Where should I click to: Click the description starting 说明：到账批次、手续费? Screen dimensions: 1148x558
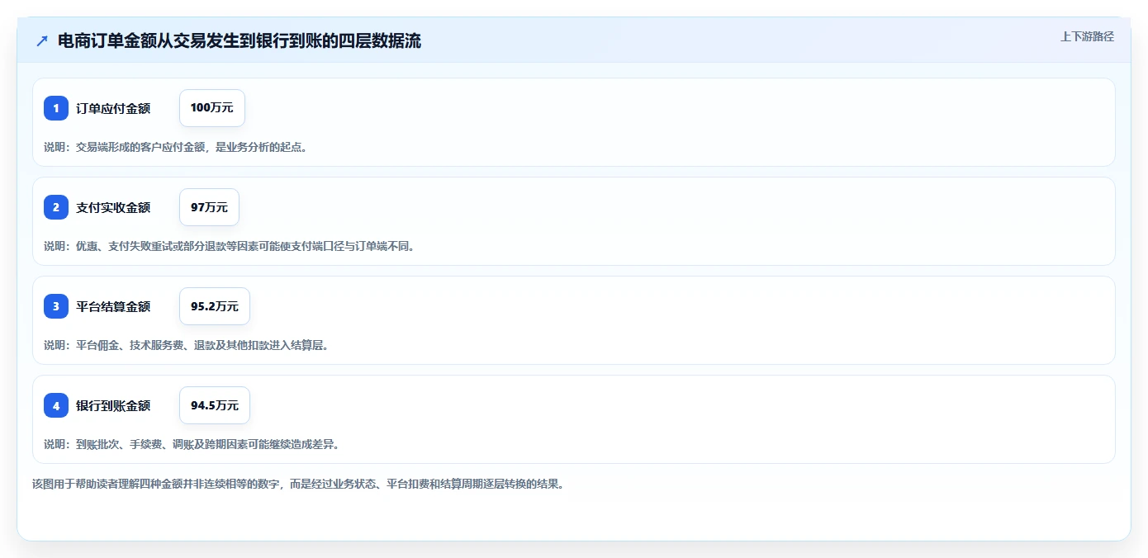pyautogui.click(x=192, y=444)
